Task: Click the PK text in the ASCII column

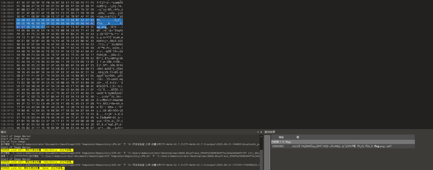Action: [x=98, y=20]
